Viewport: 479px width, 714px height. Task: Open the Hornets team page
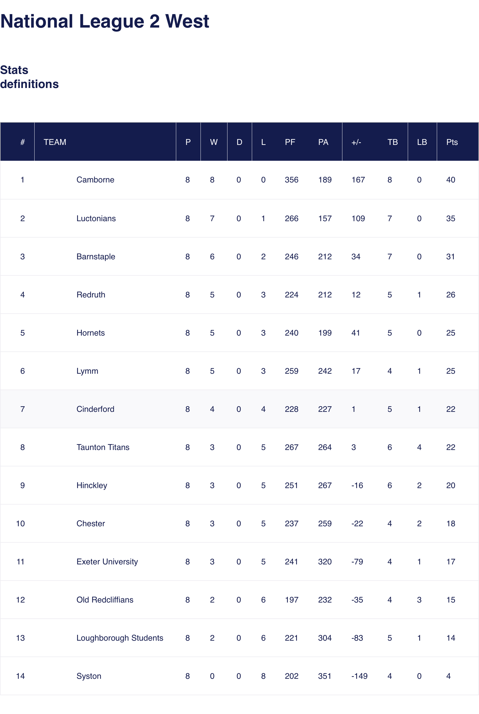(x=90, y=333)
